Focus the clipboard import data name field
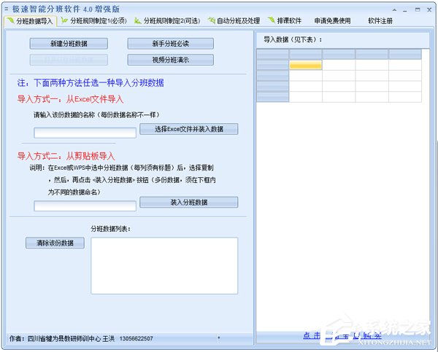 pos(85,206)
